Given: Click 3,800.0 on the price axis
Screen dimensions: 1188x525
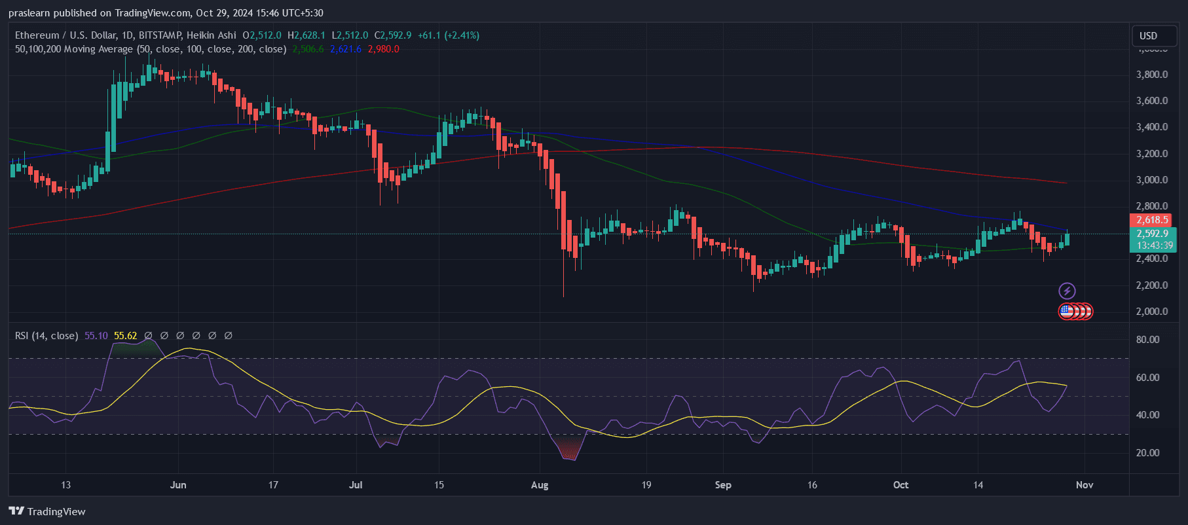Looking at the screenshot, I should [1152, 75].
